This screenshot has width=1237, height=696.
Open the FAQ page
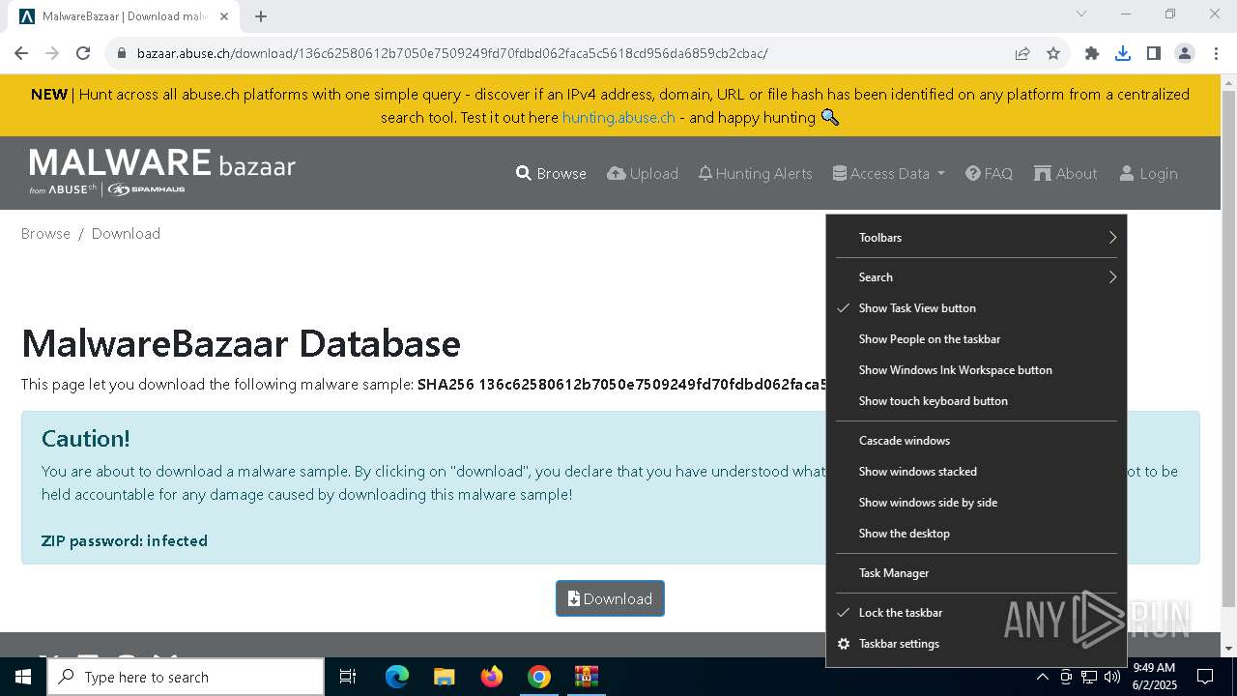(989, 173)
